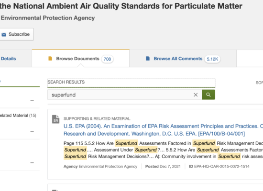The height and width of the screenshot is (191, 263).
Task: Clear the superfund search text with X
Action: pyautogui.click(x=196, y=95)
